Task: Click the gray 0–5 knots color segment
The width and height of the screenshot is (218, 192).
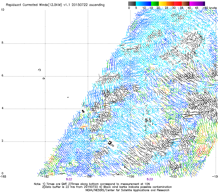Action: [132, 4]
